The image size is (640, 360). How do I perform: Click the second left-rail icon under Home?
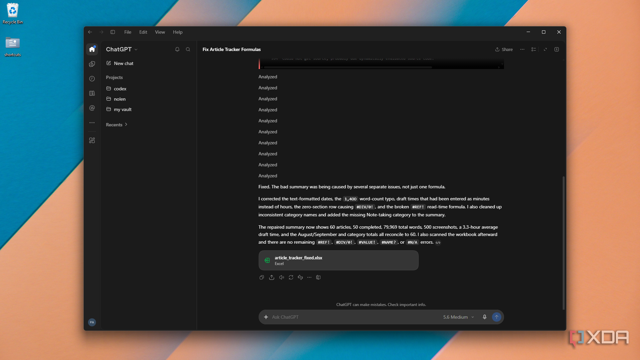[x=92, y=64]
